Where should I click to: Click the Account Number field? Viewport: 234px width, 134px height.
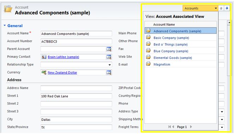click(x=76, y=41)
